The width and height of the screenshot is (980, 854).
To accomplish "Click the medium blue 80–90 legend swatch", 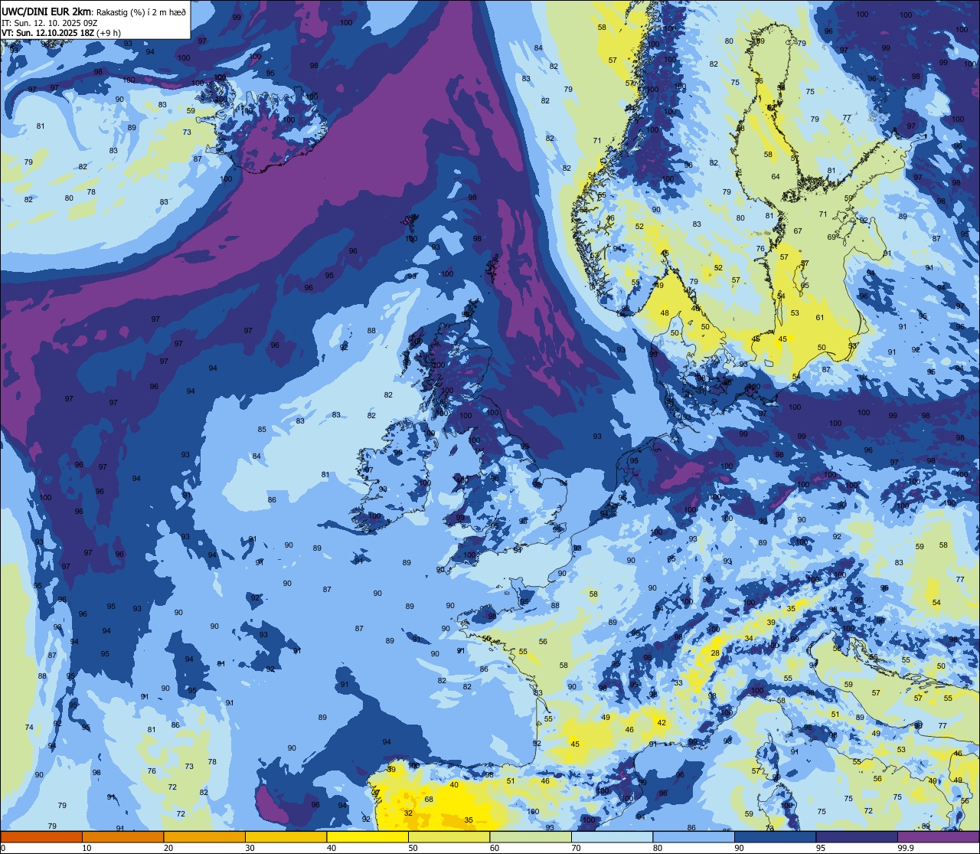I will coord(694,836).
